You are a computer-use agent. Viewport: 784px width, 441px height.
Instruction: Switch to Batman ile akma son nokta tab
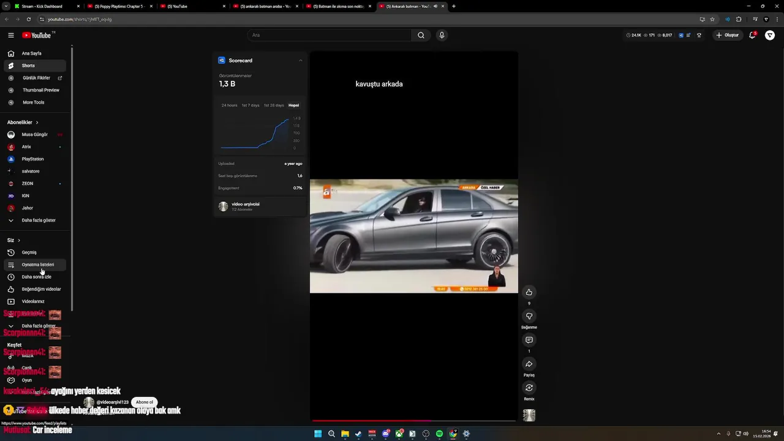pos(337,6)
